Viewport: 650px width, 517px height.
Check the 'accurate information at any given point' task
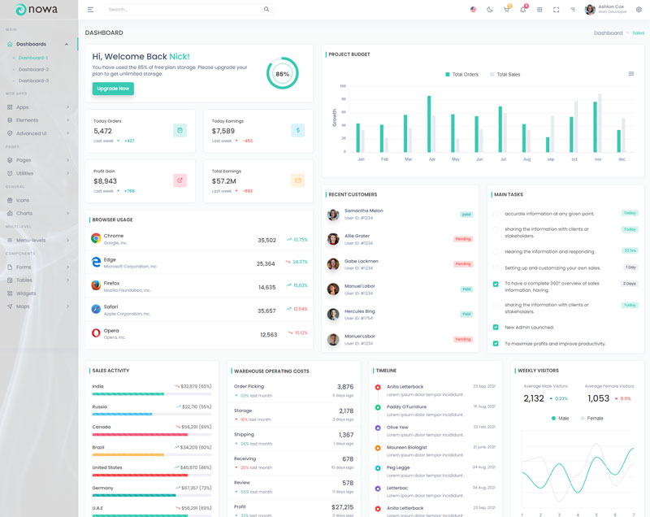pos(496,214)
